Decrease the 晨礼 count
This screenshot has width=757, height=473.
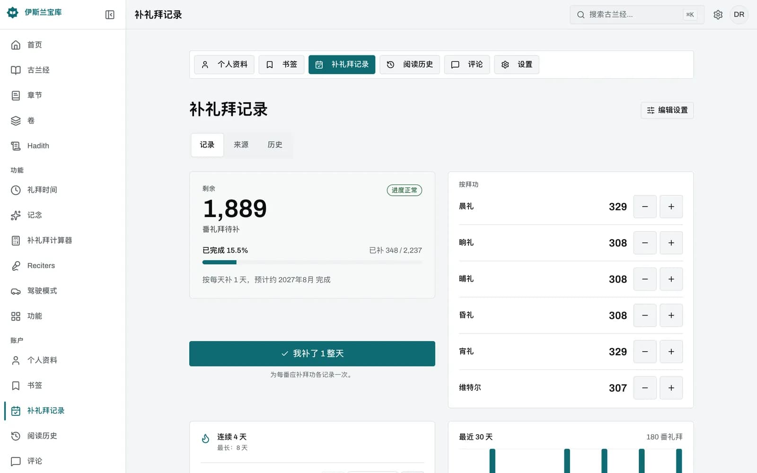645,207
